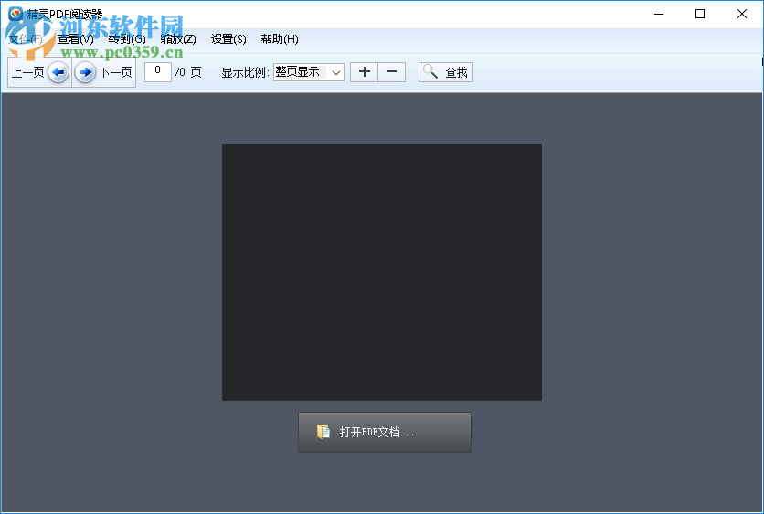This screenshot has height=514, width=764.
Task: Open the 查看(V) menu
Action: coord(76,39)
